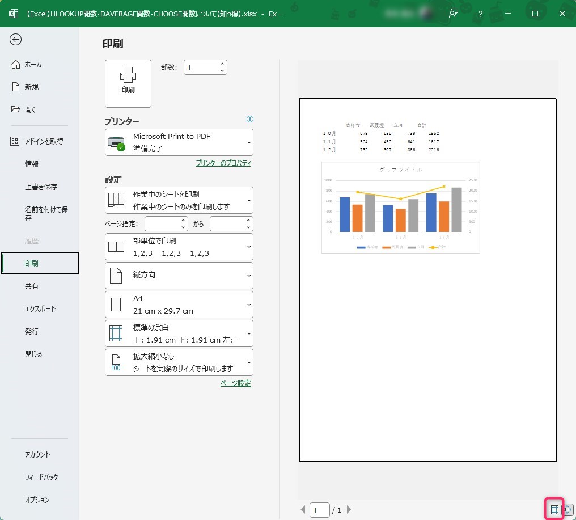
Task: Open the A4 paper size dropdown
Action: [179, 305]
